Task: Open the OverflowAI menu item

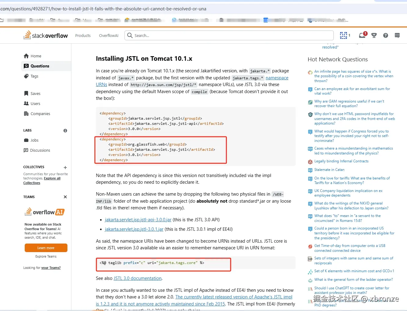Action: 109,35
